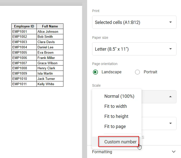Image resolution: width=181 pixels, height=158 pixels.
Task: Click the EMP1007 cell in the preview
Action: (x=24, y=63)
